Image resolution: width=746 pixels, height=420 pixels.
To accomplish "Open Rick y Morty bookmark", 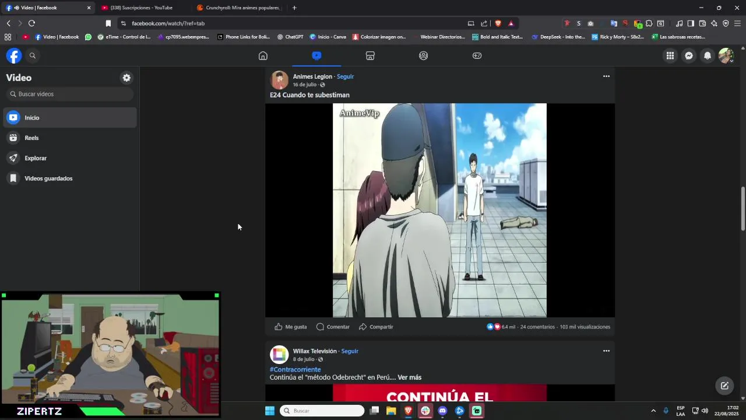I will click(x=618, y=37).
